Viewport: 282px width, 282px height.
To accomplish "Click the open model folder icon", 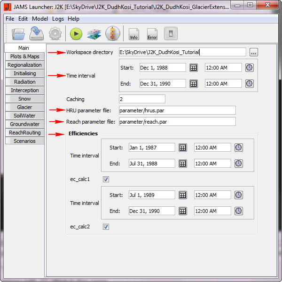I will pyautogui.click(x=18, y=34).
